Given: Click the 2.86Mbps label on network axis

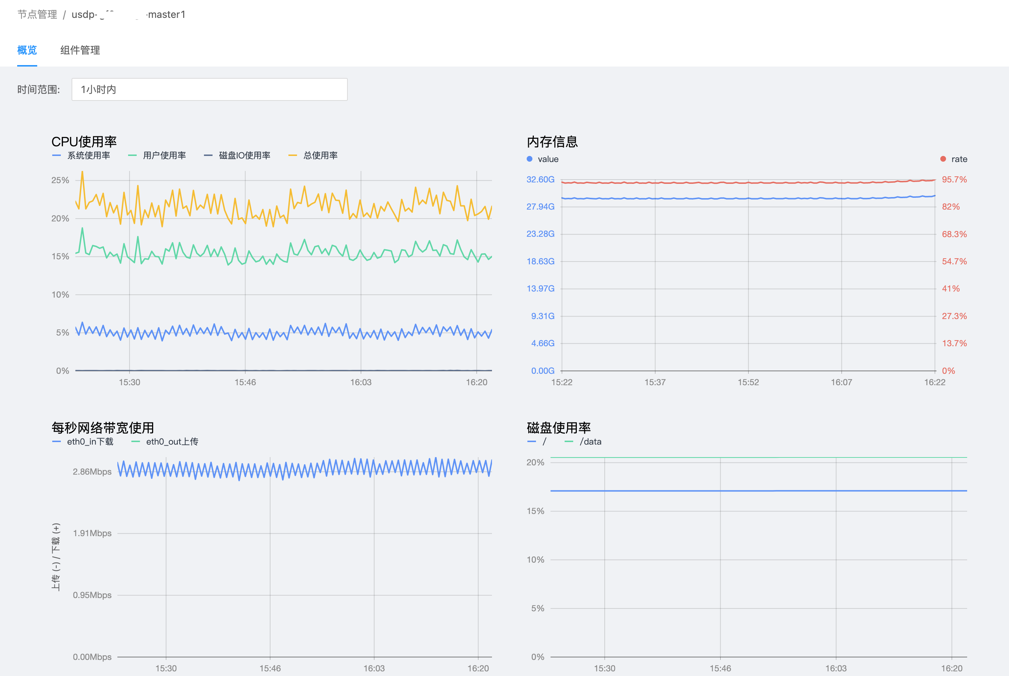Looking at the screenshot, I should 92,472.
